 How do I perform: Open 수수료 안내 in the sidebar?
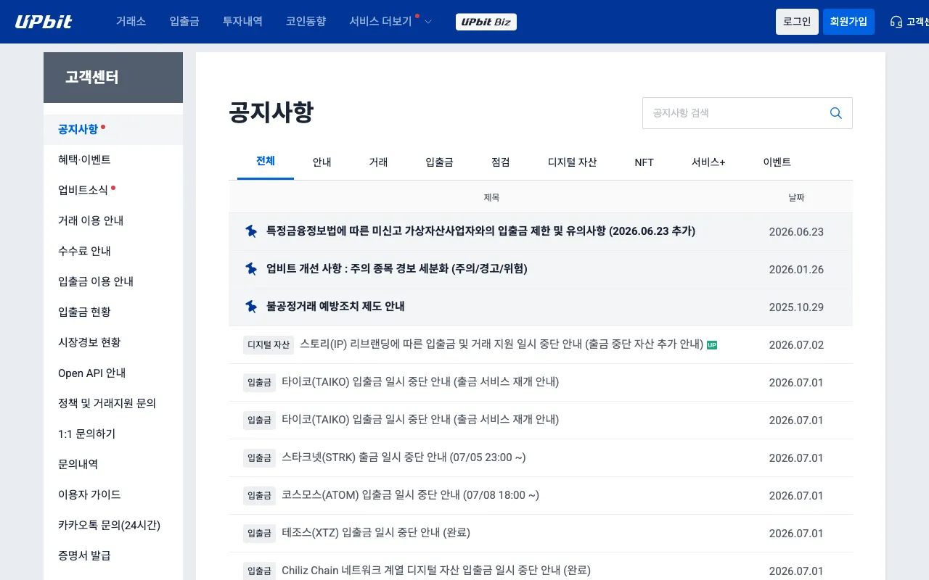[x=113, y=252]
